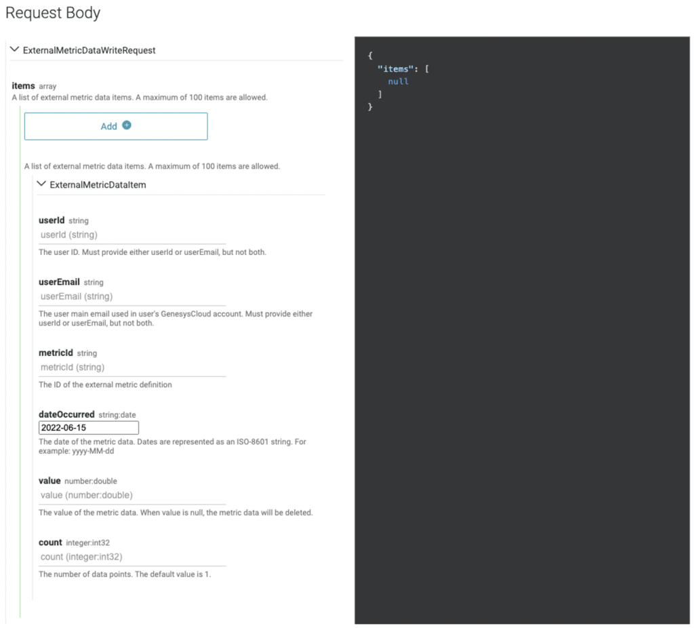
Task: Focus the userId string input field
Action: (132, 235)
